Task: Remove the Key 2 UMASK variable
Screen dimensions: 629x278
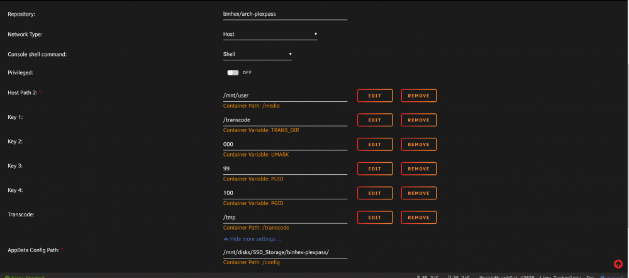Action: tap(419, 145)
